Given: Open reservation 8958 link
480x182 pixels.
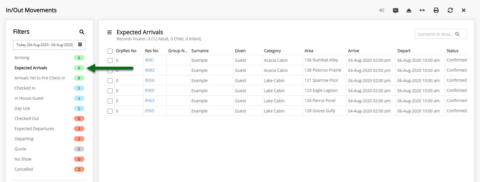Looking at the screenshot, I should tap(150, 80).
